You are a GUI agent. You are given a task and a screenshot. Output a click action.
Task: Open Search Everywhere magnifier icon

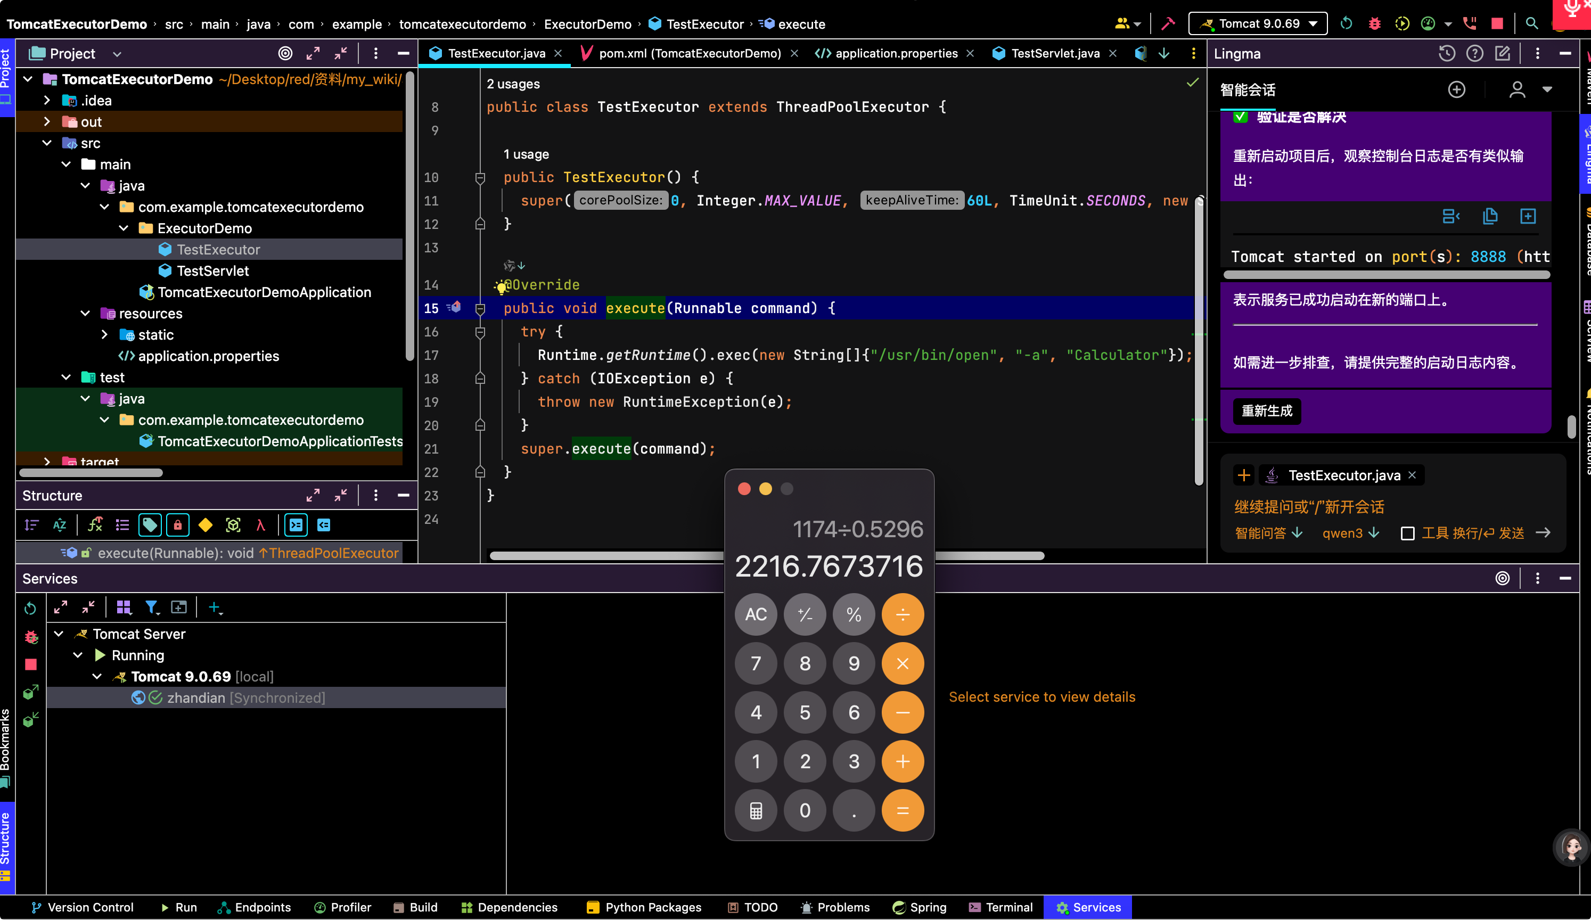[1532, 24]
